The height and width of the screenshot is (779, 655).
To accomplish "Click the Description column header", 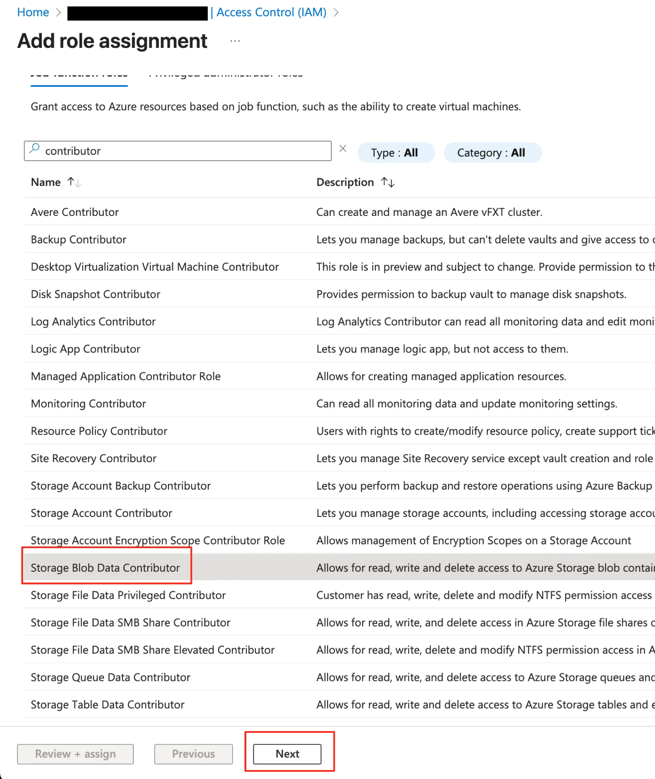I will click(345, 182).
